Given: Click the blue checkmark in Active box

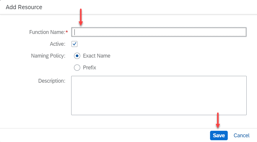Looking at the screenshot, I should coord(74,44).
